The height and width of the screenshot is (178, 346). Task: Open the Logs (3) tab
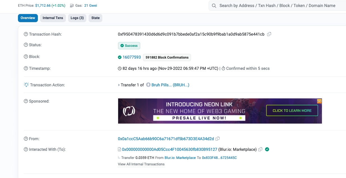pos(77,18)
